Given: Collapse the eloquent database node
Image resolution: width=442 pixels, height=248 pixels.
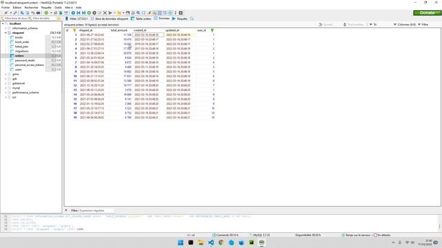Looking at the screenshot, I should coord(6,32).
